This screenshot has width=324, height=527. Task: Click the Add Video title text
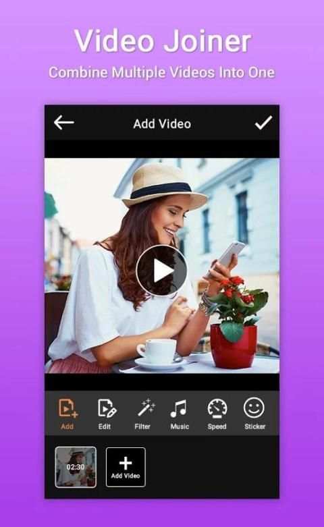(162, 124)
